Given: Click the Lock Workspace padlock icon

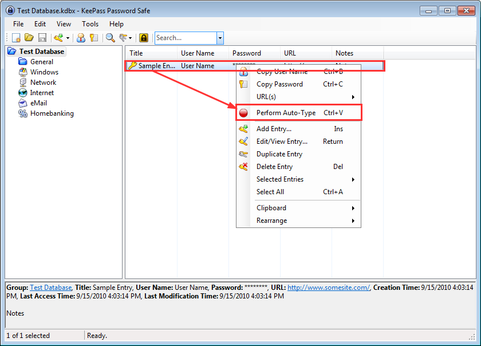Looking at the screenshot, I should [144, 38].
